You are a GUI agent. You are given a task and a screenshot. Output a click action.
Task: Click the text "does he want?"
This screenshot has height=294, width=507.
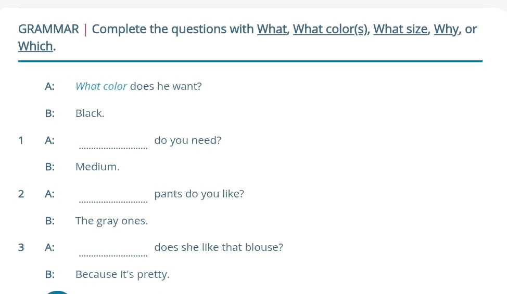[x=166, y=86]
